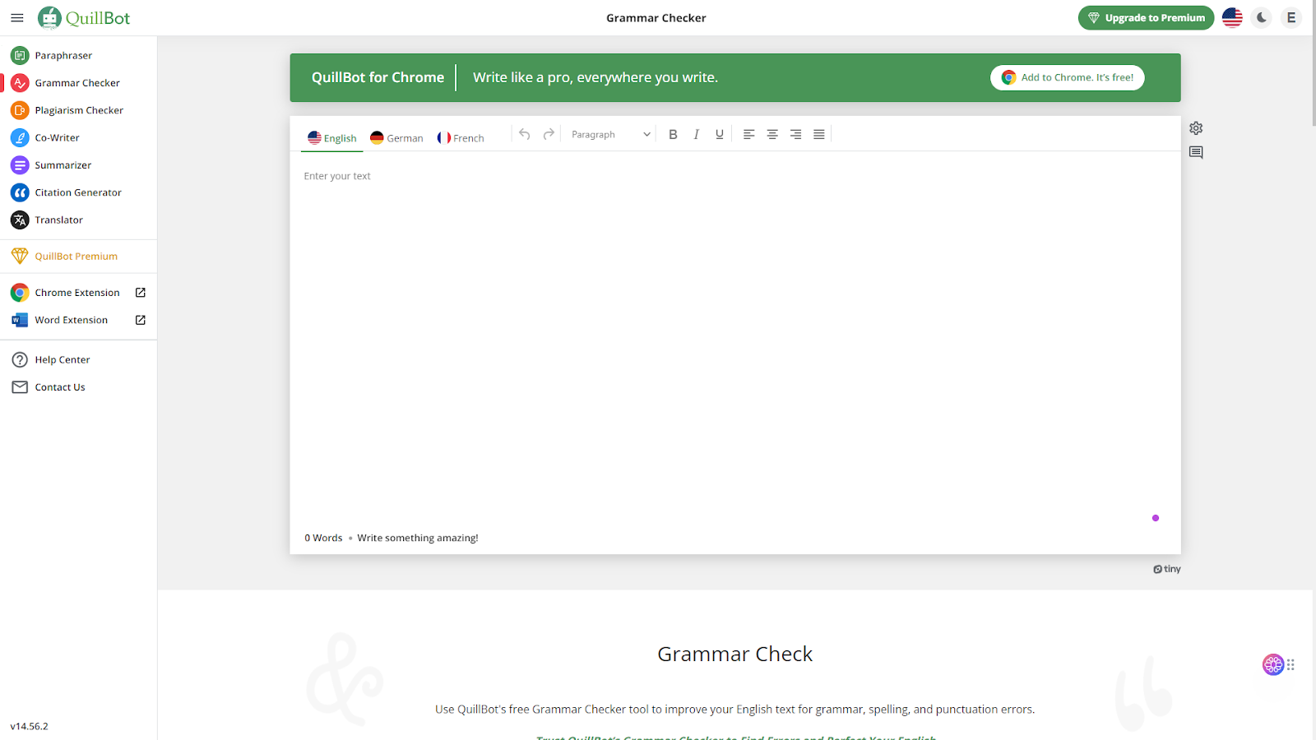Toggle italic formatting
Viewport: 1316px width, 740px height.
pos(696,134)
